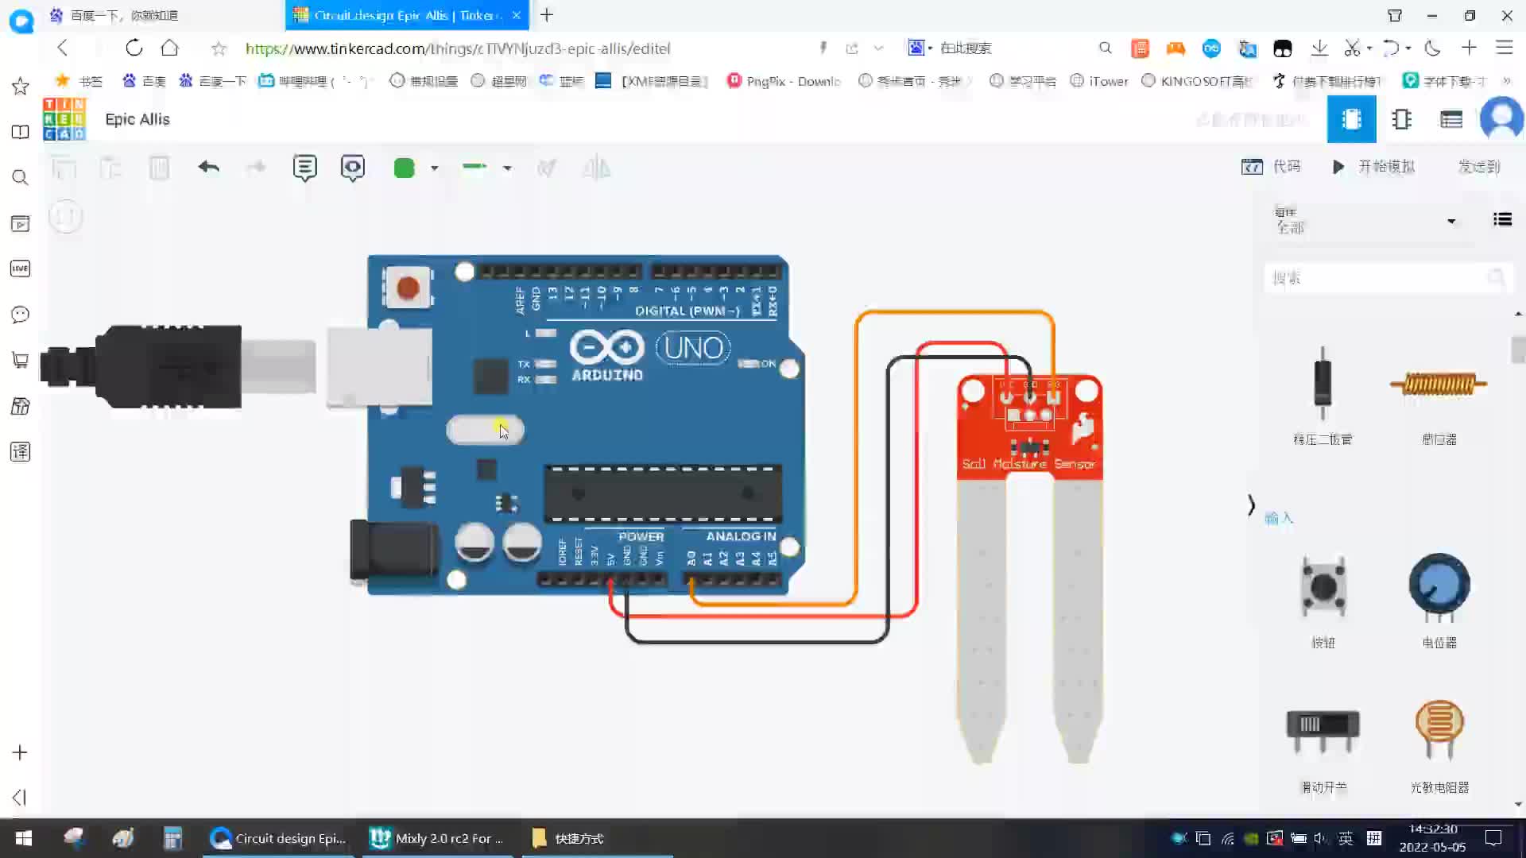Collapse the components panel chevron
1526x858 pixels.
click(x=1251, y=505)
